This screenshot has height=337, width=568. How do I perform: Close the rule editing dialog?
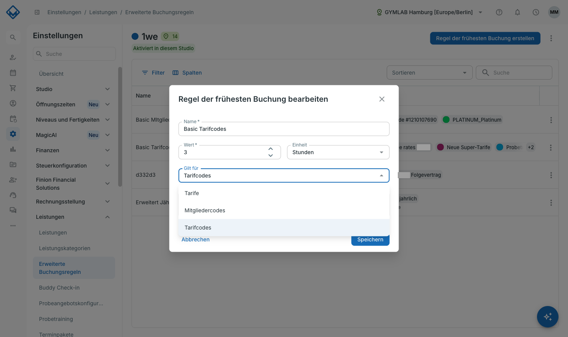[382, 99]
